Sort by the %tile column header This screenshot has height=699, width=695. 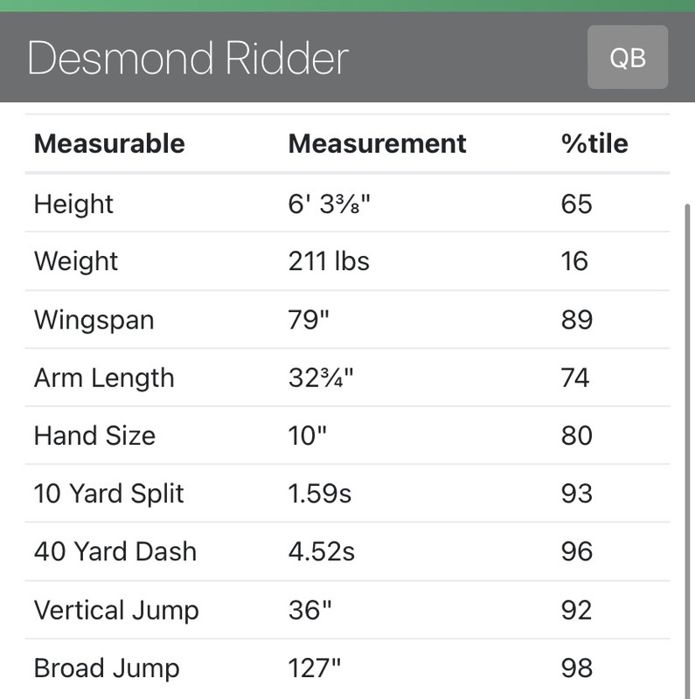[594, 143]
